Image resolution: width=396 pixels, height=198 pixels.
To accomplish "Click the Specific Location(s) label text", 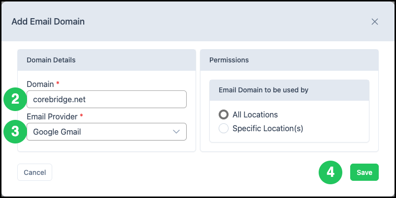I will coord(268,128).
